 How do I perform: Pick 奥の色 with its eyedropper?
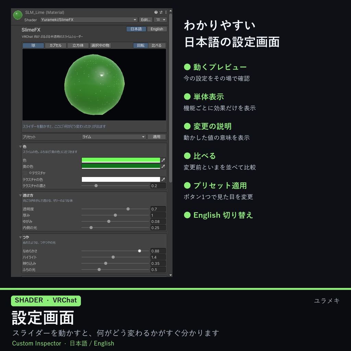click(164, 166)
